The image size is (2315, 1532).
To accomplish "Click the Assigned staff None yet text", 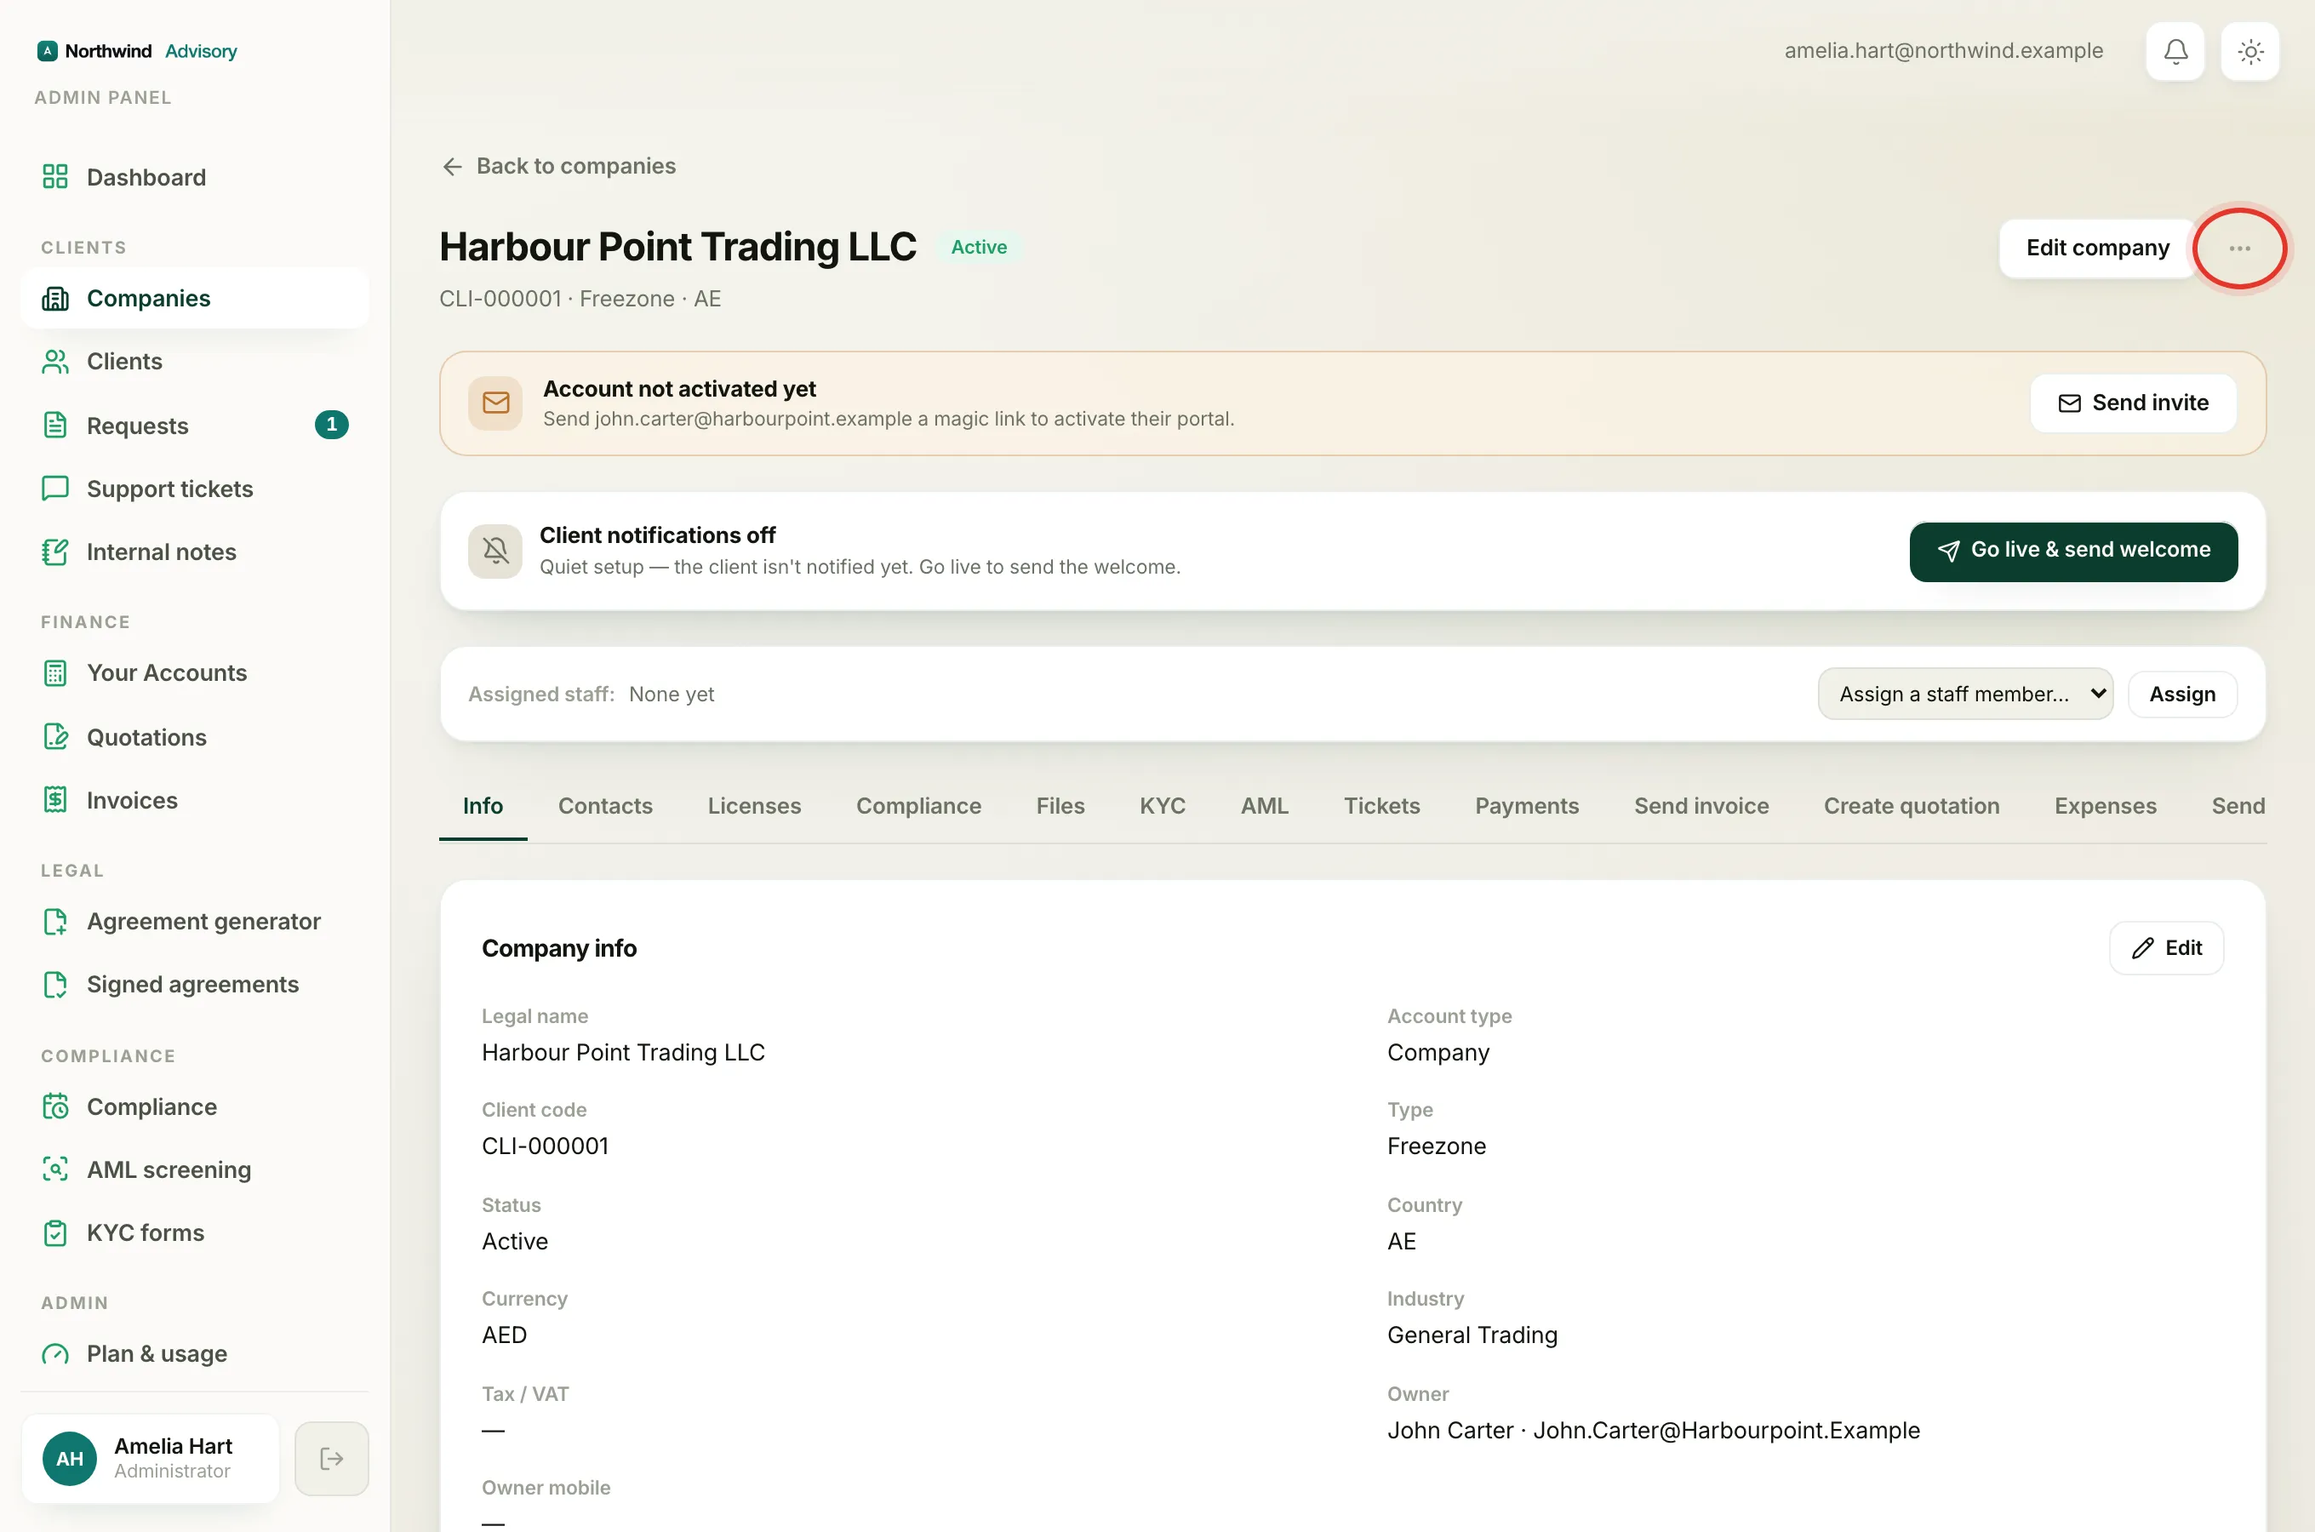I will (591, 695).
